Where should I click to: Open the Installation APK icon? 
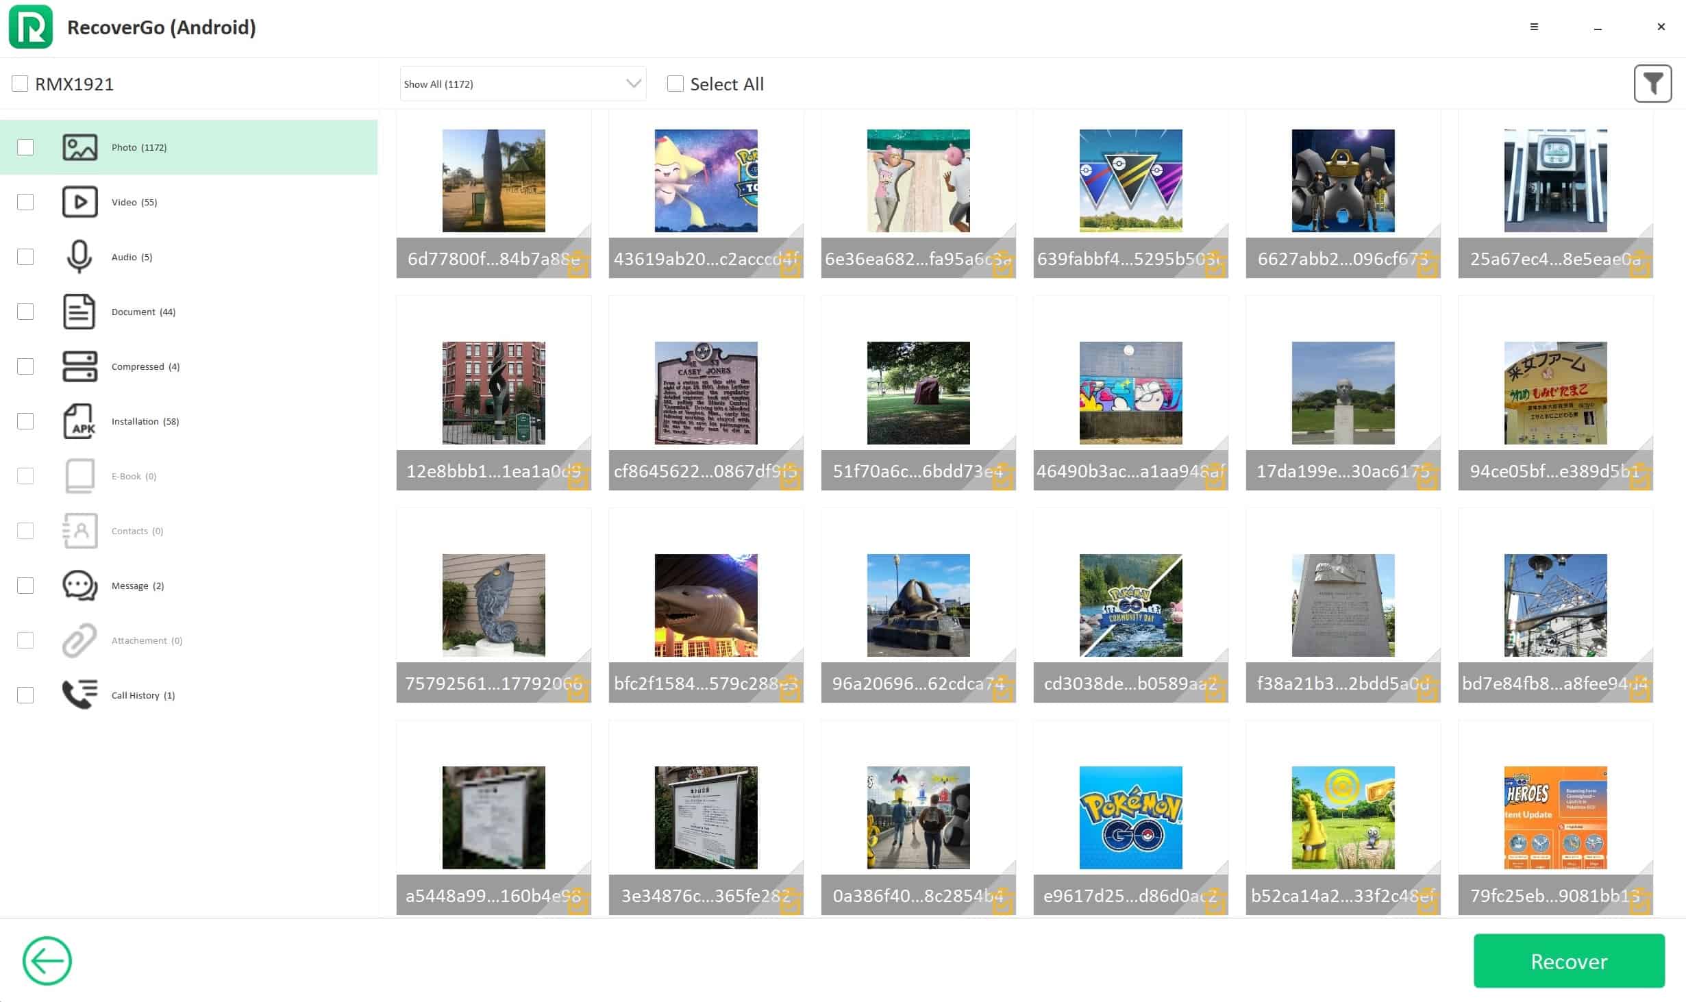click(x=79, y=421)
